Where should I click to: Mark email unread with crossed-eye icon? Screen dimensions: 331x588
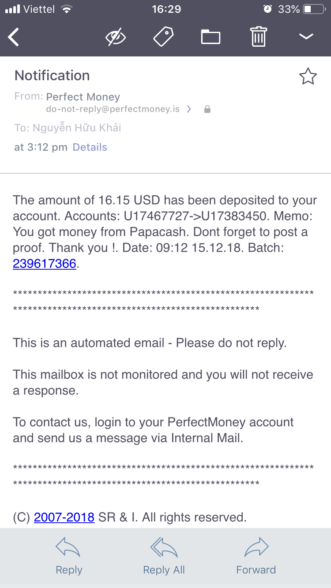pyautogui.click(x=116, y=37)
